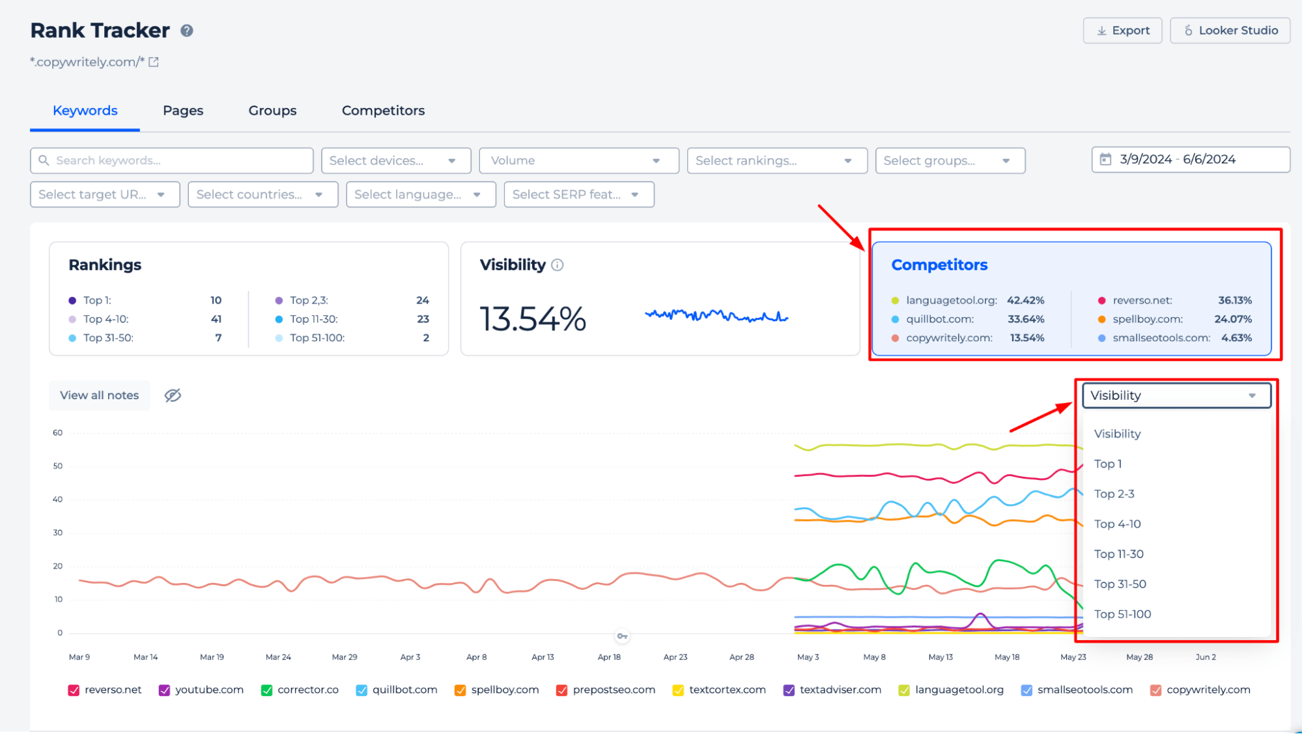
Task: Click Top 11-30 rankings row
Action: pyautogui.click(x=352, y=319)
